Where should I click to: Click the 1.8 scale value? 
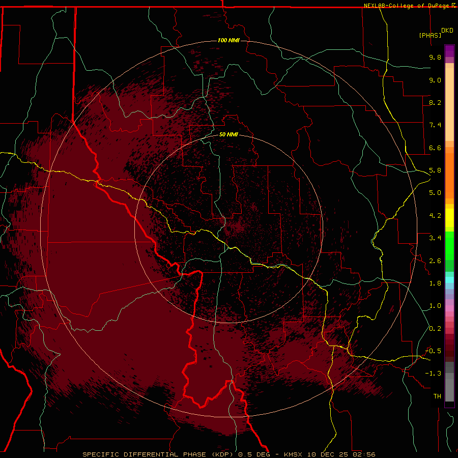point(435,283)
